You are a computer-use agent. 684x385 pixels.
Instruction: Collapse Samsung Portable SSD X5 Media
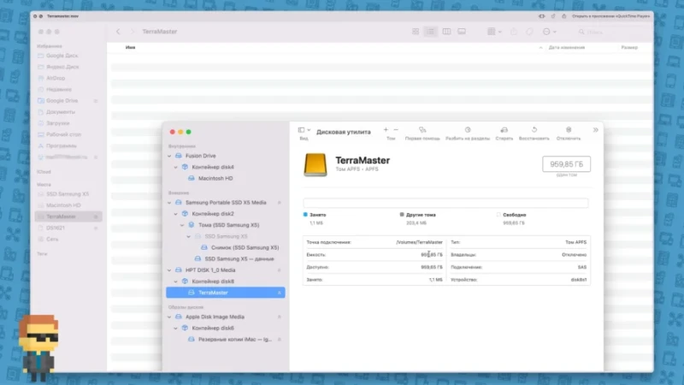tap(169, 203)
